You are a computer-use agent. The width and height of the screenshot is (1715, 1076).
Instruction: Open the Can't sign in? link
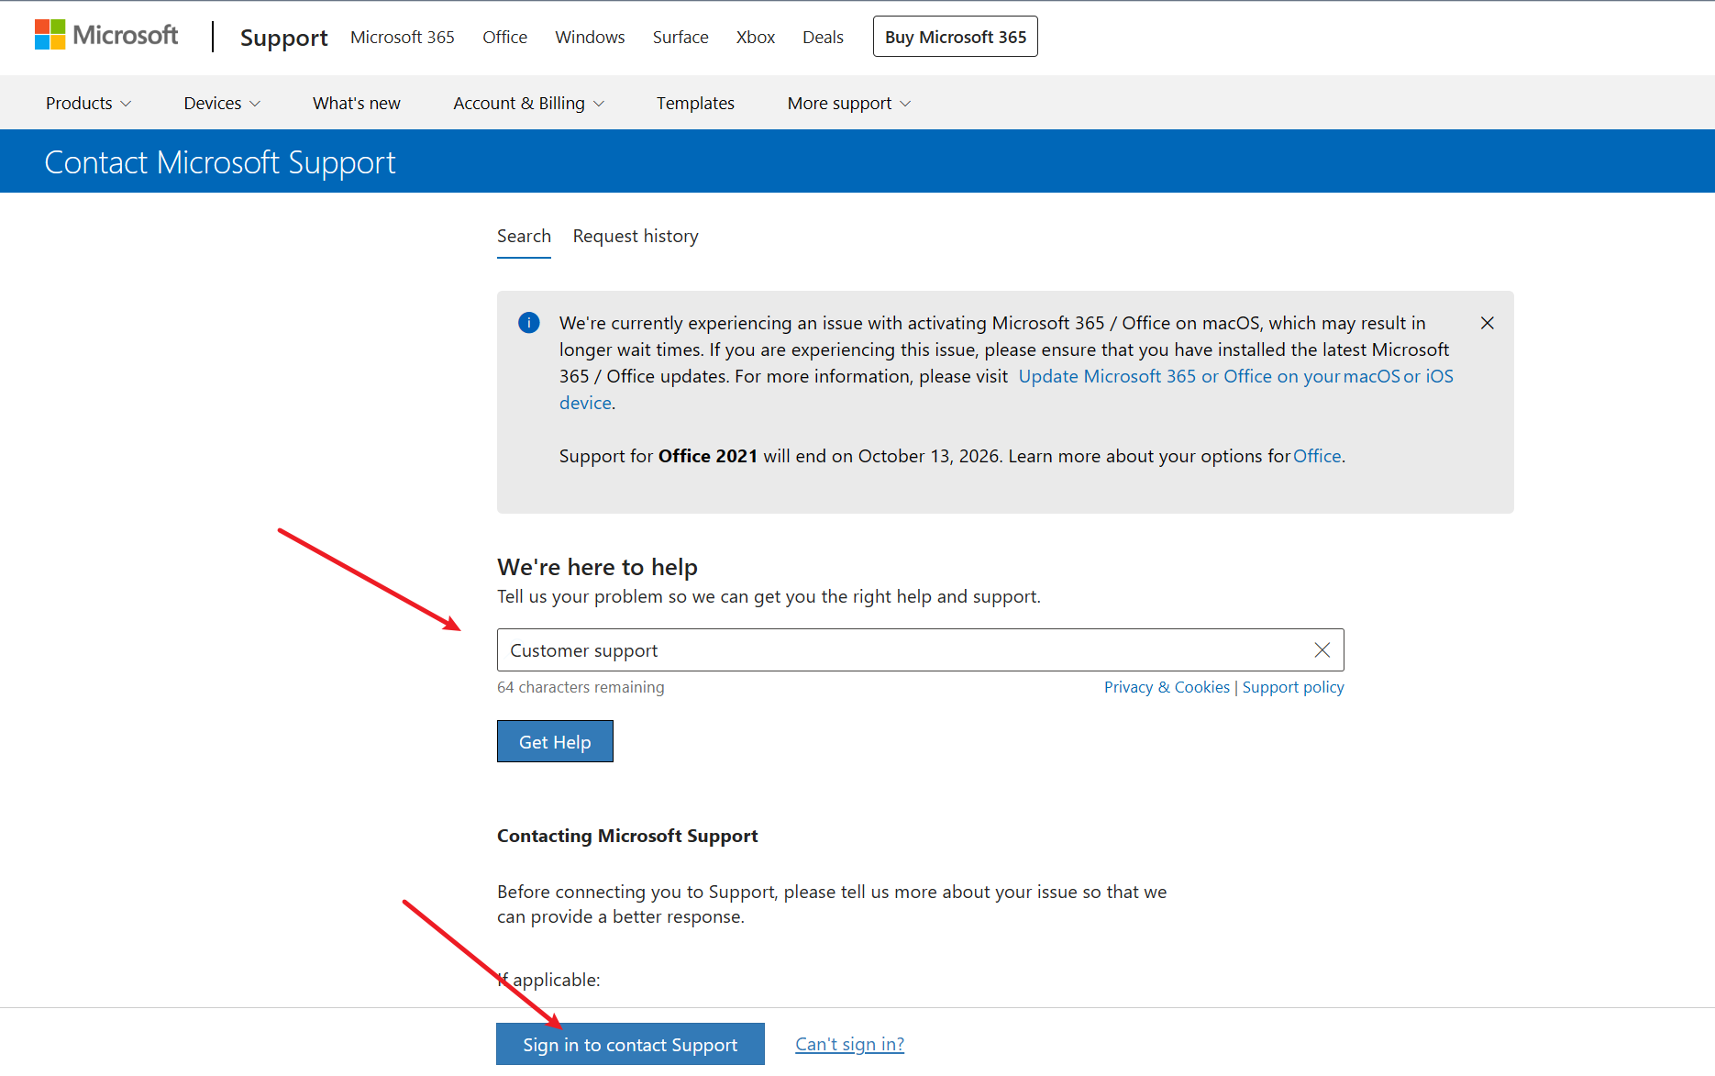point(849,1044)
